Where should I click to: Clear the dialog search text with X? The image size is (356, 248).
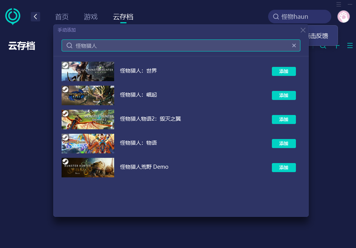click(x=294, y=45)
